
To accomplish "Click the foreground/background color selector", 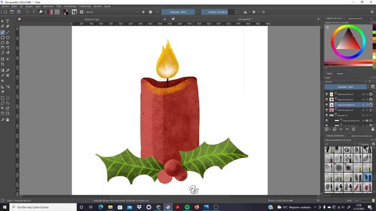I will [x=66, y=12].
